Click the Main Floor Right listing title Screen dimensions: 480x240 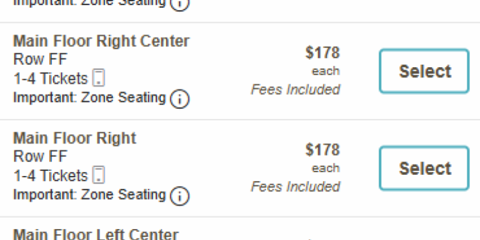click(75, 138)
